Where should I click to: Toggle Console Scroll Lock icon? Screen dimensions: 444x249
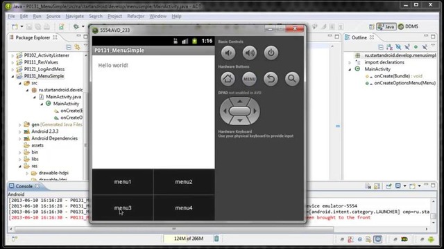377,186
